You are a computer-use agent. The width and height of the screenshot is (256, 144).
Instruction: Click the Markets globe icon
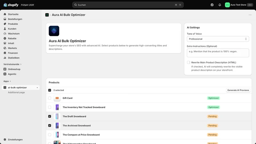[x=5, y=48]
